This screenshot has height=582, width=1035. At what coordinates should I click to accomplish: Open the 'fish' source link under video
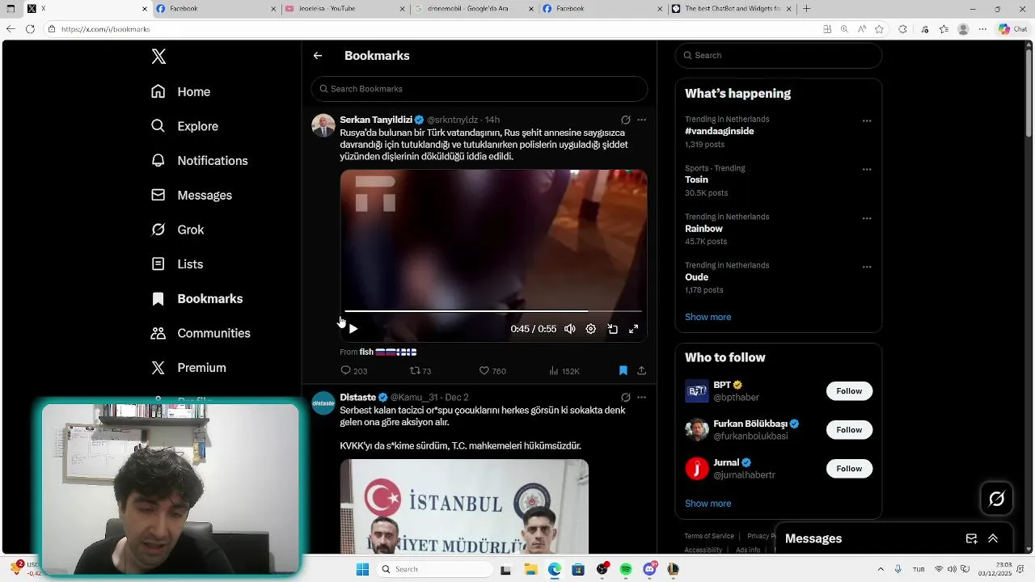[x=366, y=352]
